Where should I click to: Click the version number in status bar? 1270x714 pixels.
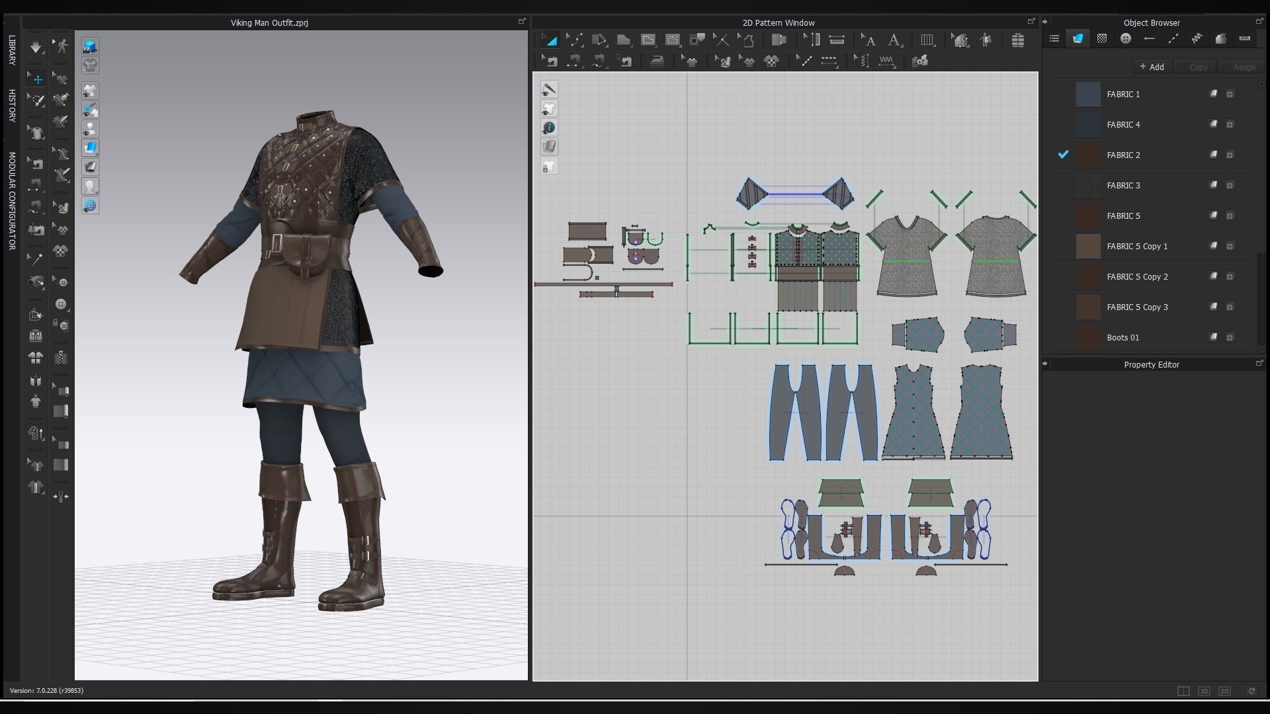click(46, 691)
